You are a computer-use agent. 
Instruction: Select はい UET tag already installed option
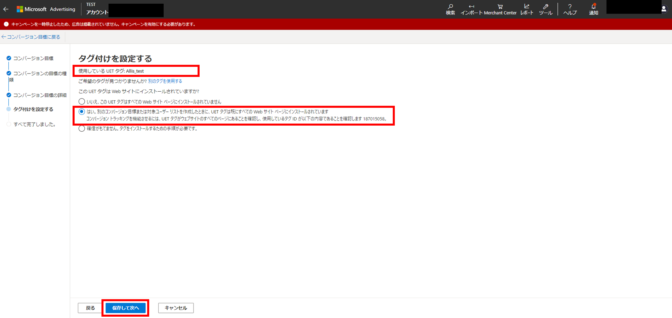click(x=82, y=112)
